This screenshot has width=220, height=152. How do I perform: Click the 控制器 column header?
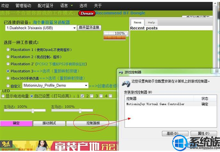pos(159,98)
